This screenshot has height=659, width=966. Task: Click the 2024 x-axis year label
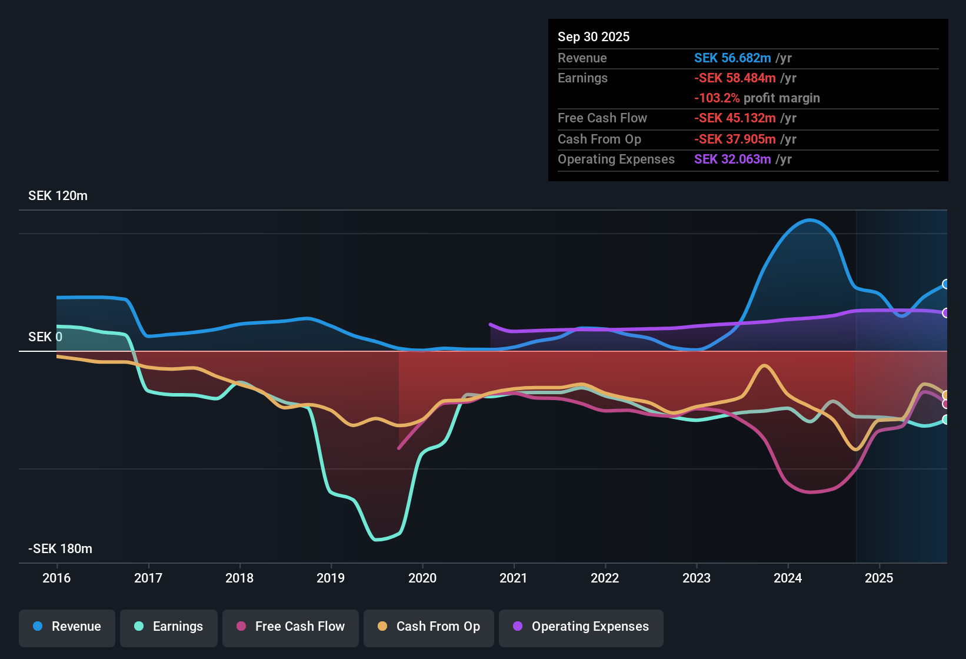[x=788, y=578]
